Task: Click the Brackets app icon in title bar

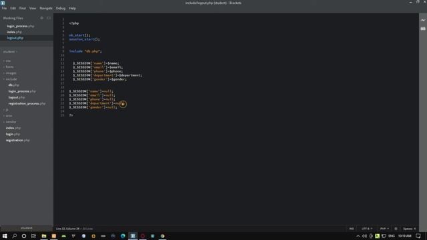Action: pos(3,3)
